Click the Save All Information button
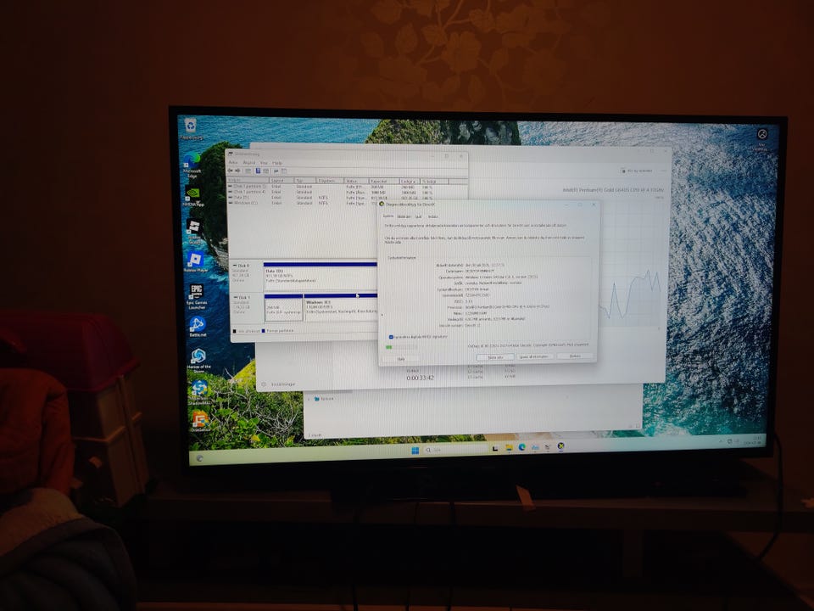Image resolution: width=814 pixels, height=611 pixels. (534, 356)
